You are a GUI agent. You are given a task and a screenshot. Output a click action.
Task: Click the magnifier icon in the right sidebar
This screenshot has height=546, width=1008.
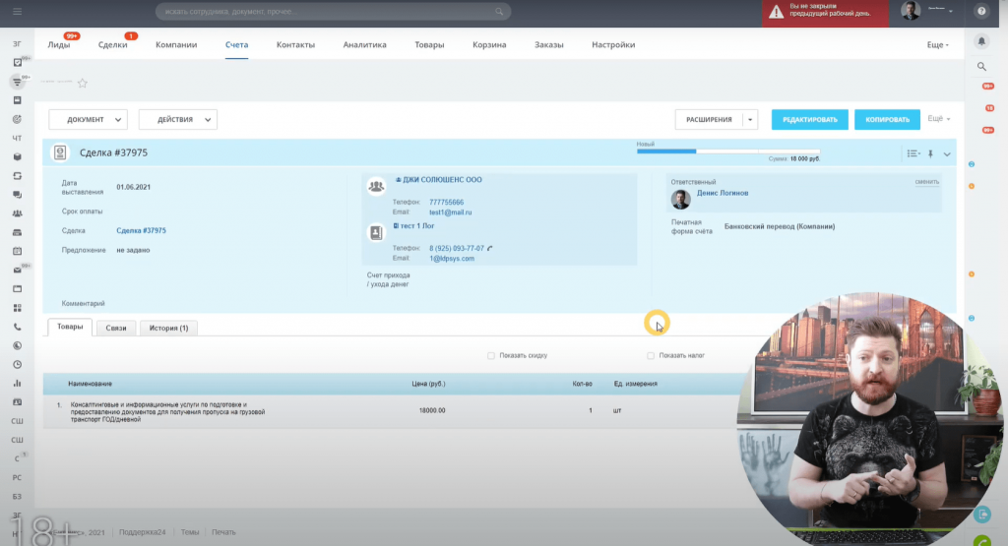[x=981, y=66]
